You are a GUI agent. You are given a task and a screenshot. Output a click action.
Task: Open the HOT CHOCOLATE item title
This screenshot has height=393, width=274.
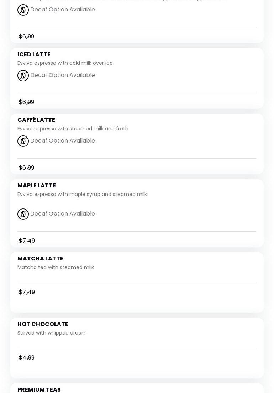point(43,324)
